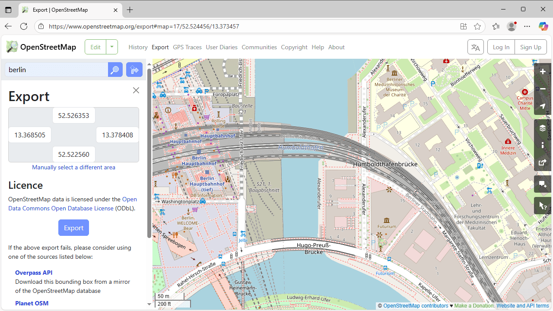
Task: Open the map key legend
Action: (x=543, y=146)
